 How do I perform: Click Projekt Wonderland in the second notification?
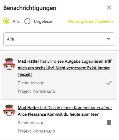point(36,131)
